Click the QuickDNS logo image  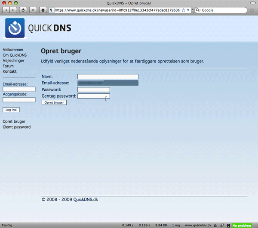[x=38, y=28]
